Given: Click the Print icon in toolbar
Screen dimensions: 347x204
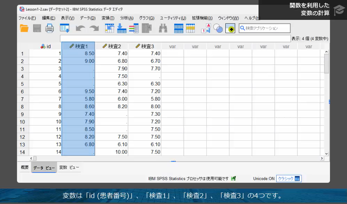Looking at the screenshot, I should [50, 28].
